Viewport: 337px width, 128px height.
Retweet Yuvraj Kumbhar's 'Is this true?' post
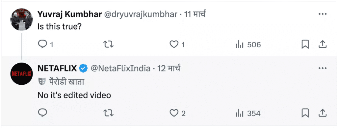pyautogui.click(x=108, y=44)
